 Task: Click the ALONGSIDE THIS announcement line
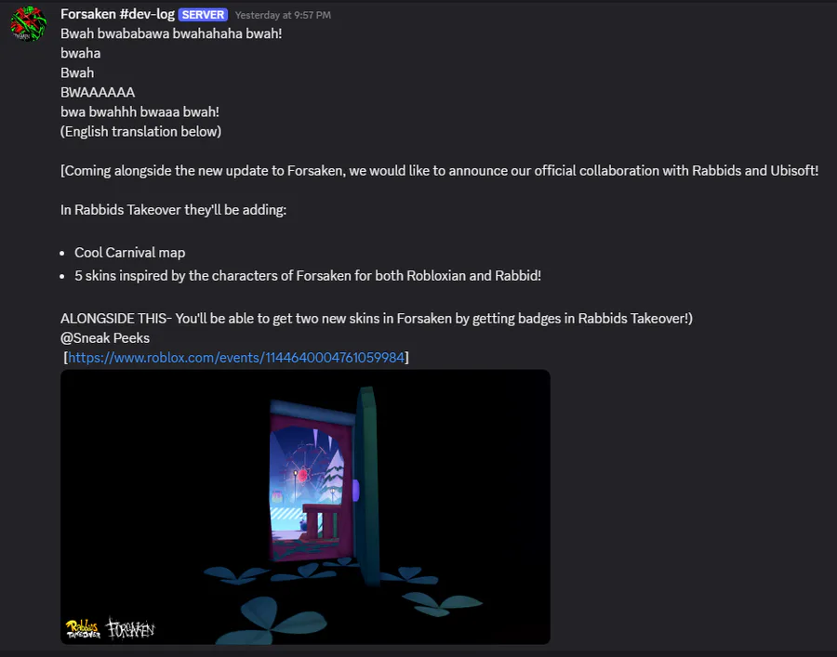[377, 319]
